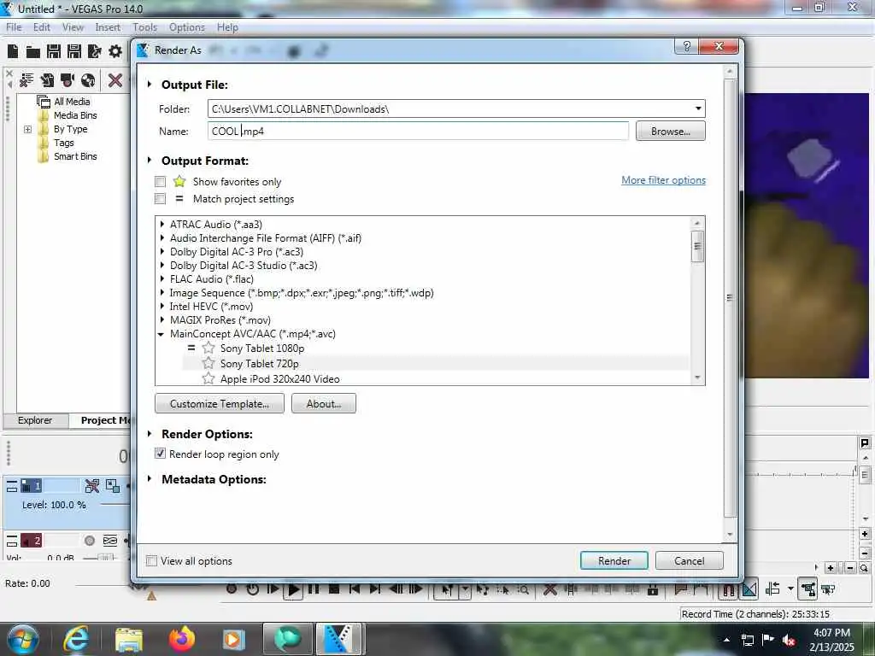The height and width of the screenshot is (656, 875).
Task: Click Remove unused media icon in Project Media
Action: (26, 80)
